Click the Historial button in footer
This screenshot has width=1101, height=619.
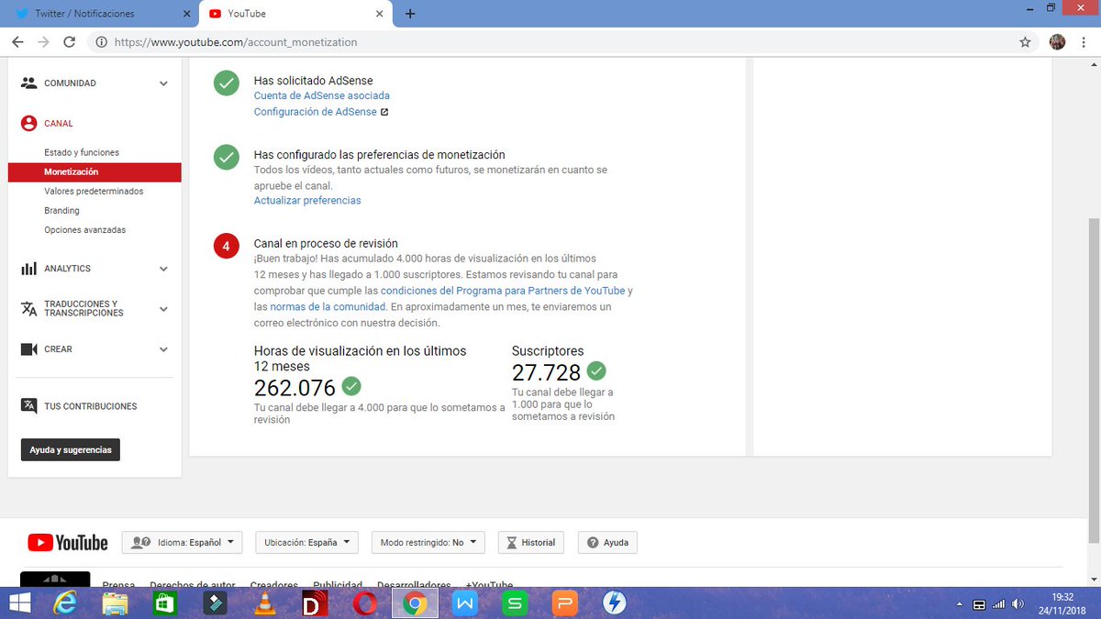coord(531,542)
